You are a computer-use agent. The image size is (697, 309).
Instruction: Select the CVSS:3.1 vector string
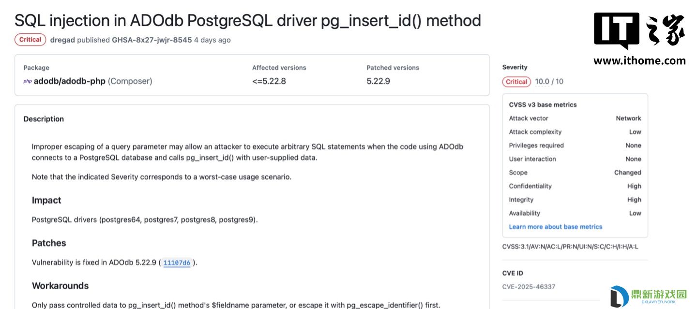(570, 247)
